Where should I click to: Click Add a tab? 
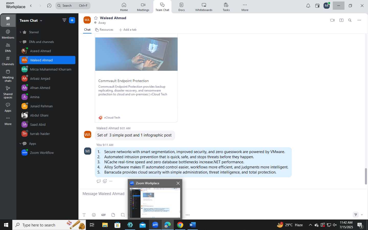pos(128,30)
